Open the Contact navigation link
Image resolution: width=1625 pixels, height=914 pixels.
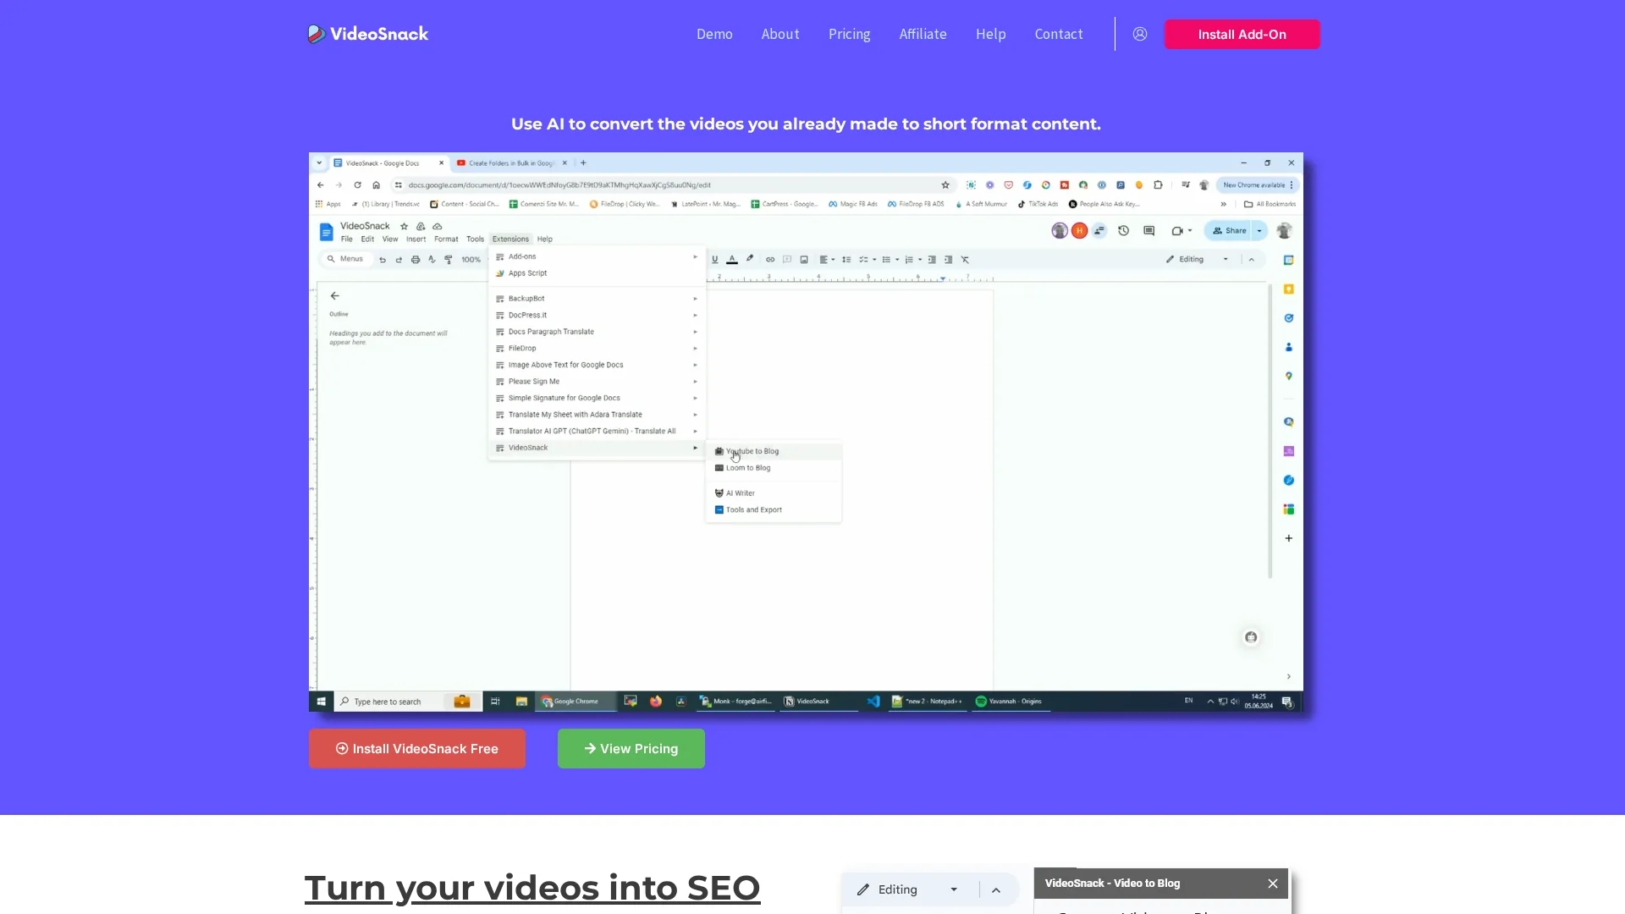pyautogui.click(x=1058, y=34)
